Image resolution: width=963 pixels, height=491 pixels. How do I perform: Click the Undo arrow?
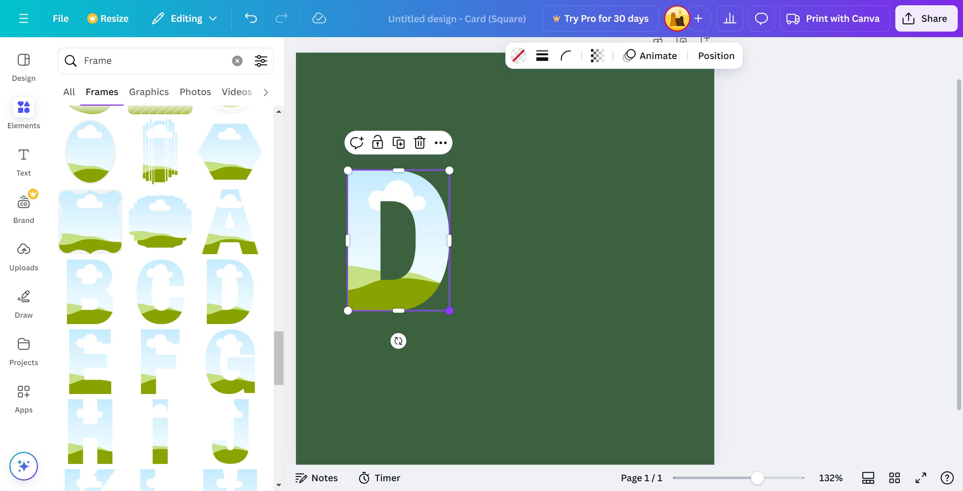(251, 18)
